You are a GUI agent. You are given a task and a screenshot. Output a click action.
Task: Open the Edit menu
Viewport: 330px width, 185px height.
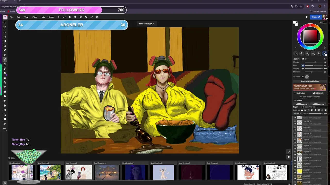[x=19, y=17]
